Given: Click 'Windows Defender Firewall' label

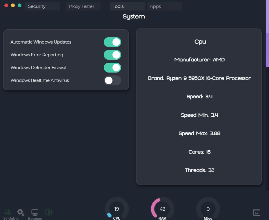Looking at the screenshot, I should click(x=39, y=68).
